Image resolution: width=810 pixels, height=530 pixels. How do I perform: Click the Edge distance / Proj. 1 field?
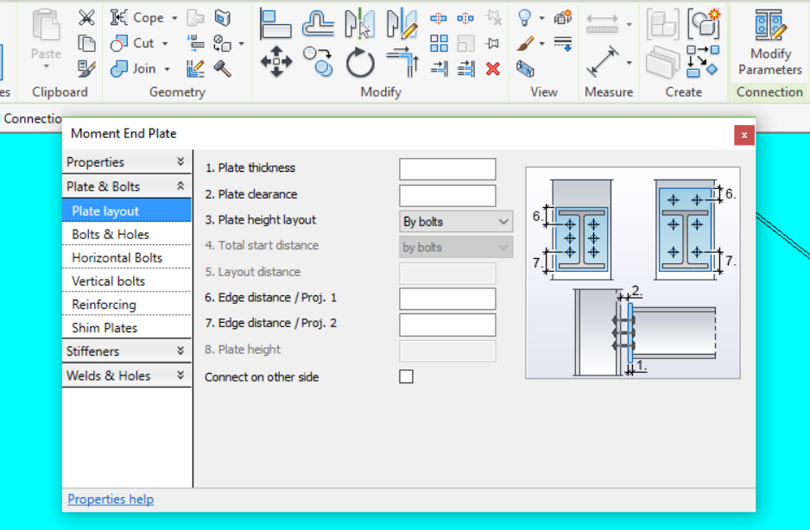(447, 299)
